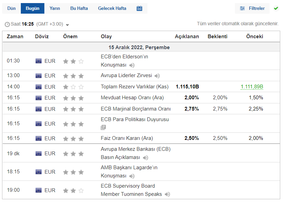Click speaker icon beside Lagarde'ın Konuşması
Viewport: 285px width, 203px height.
pyautogui.click(x=132, y=176)
